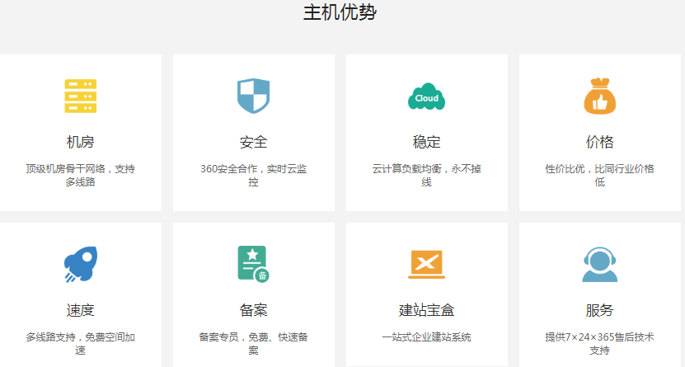Select the 稳定 card title
The width and height of the screenshot is (685, 367).
point(426,142)
